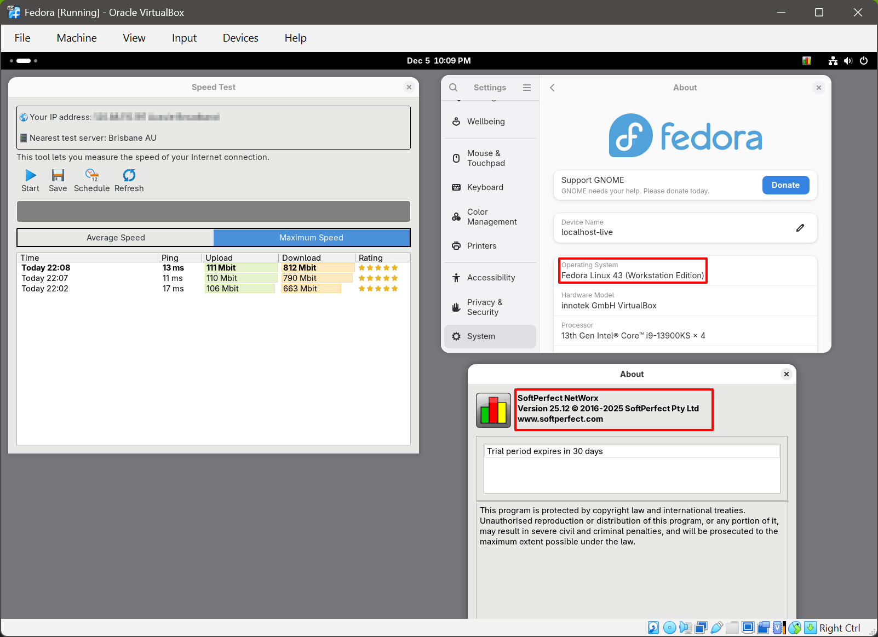Open the VirtualBox View menu
Viewport: 878px width, 637px height.
pos(134,38)
